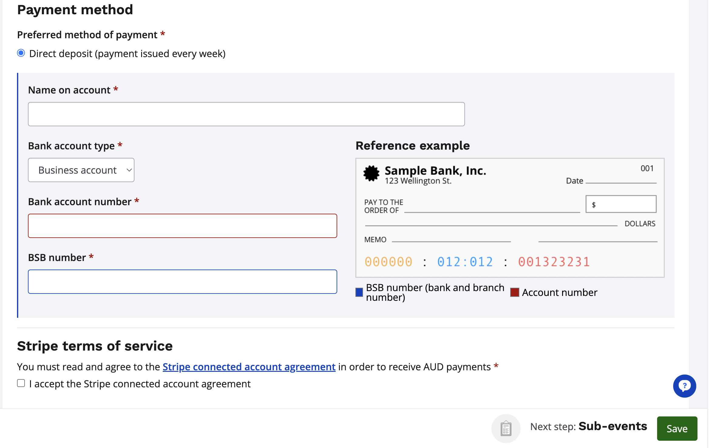The height and width of the screenshot is (448, 709).
Task: Check the accept Stripe connected account agreement box
Action: (x=21, y=383)
